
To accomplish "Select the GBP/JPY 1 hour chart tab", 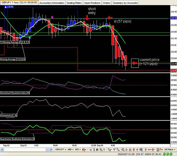I will coord(19,3).
